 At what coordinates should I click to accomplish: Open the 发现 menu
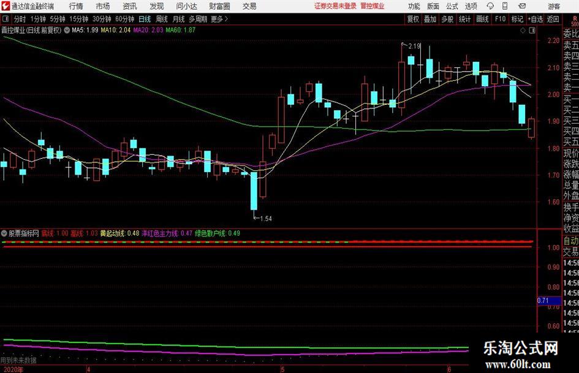(x=157, y=6)
